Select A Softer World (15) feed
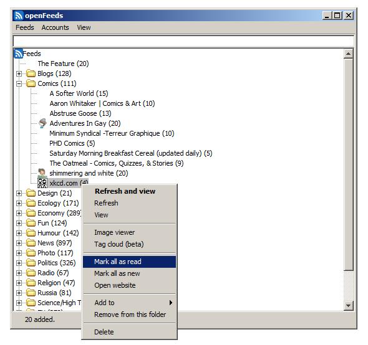Viewport: 368px width, 345px height. (79, 93)
